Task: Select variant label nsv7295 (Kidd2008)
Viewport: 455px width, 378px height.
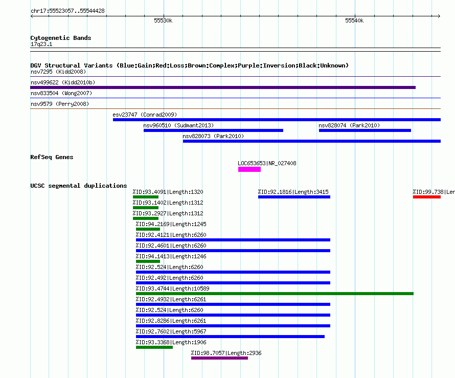Action: point(58,72)
